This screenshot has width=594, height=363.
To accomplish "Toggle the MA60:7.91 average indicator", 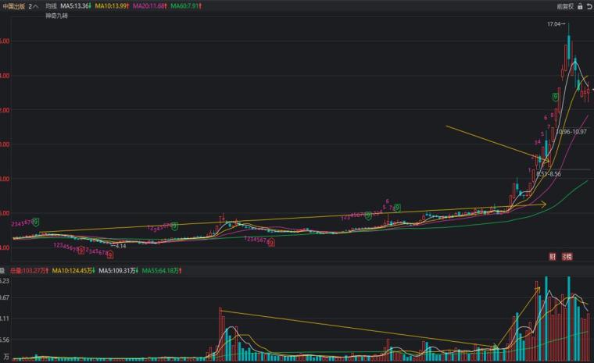I will 184,5.
